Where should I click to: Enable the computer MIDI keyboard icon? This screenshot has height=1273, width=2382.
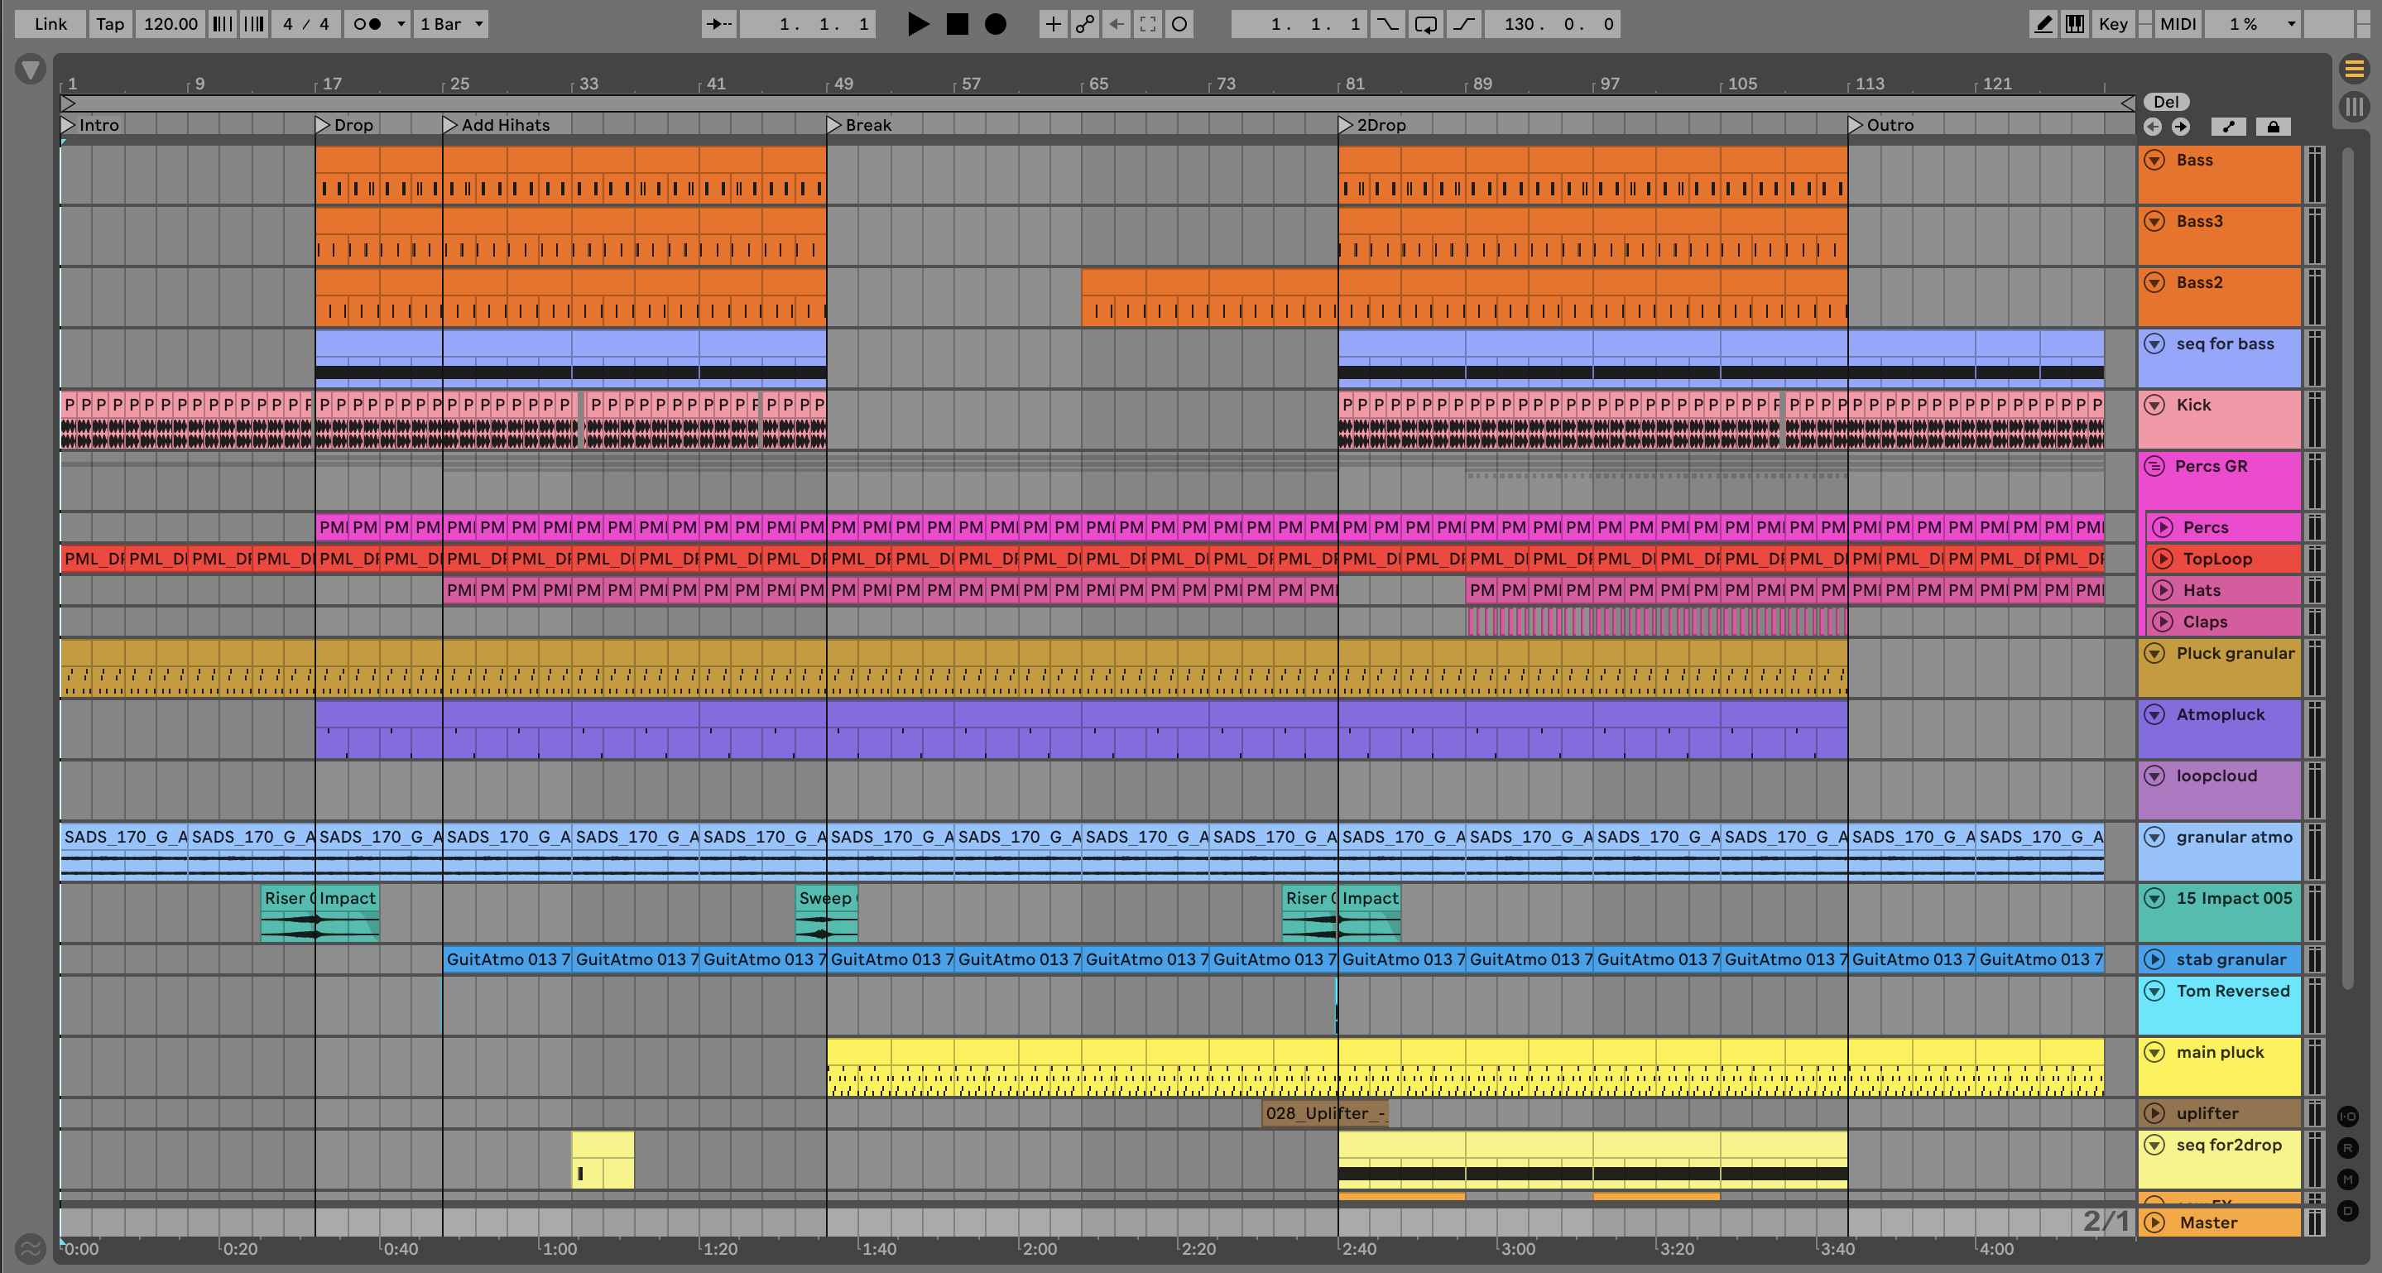[x=2074, y=24]
